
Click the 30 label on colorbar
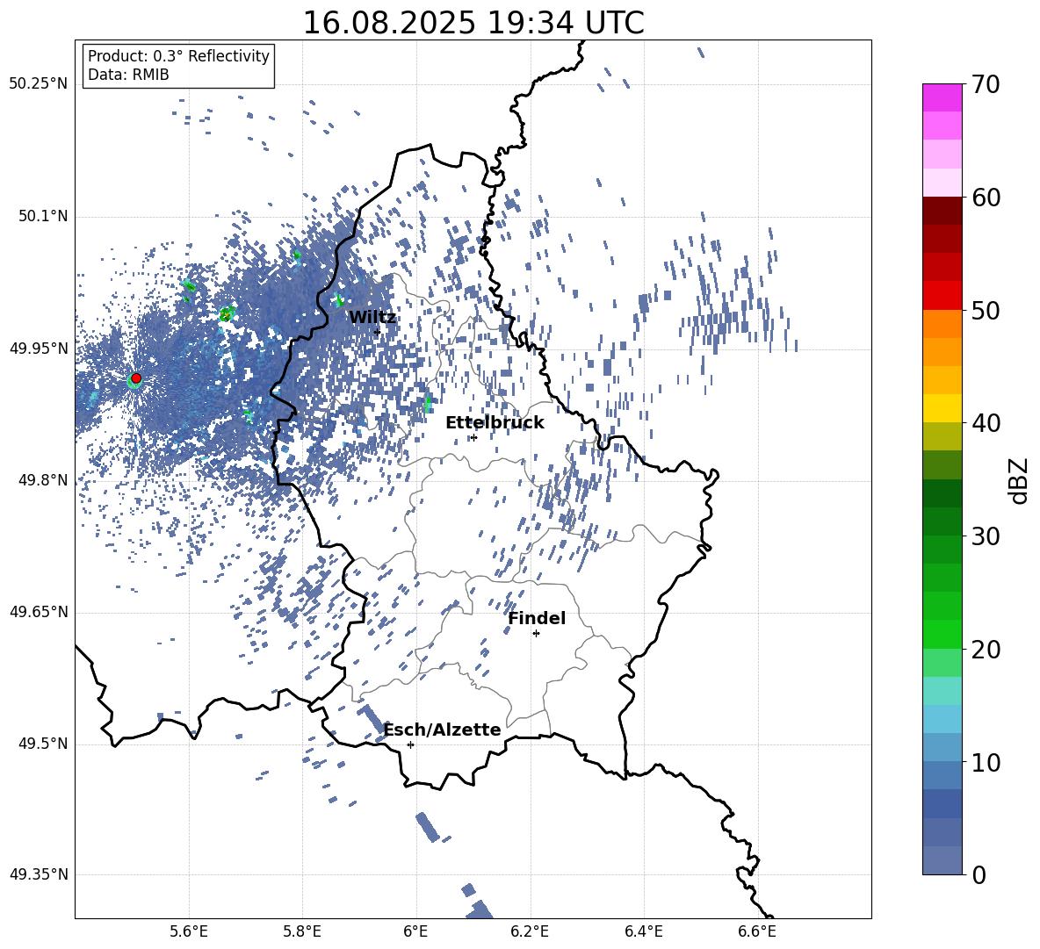click(986, 536)
